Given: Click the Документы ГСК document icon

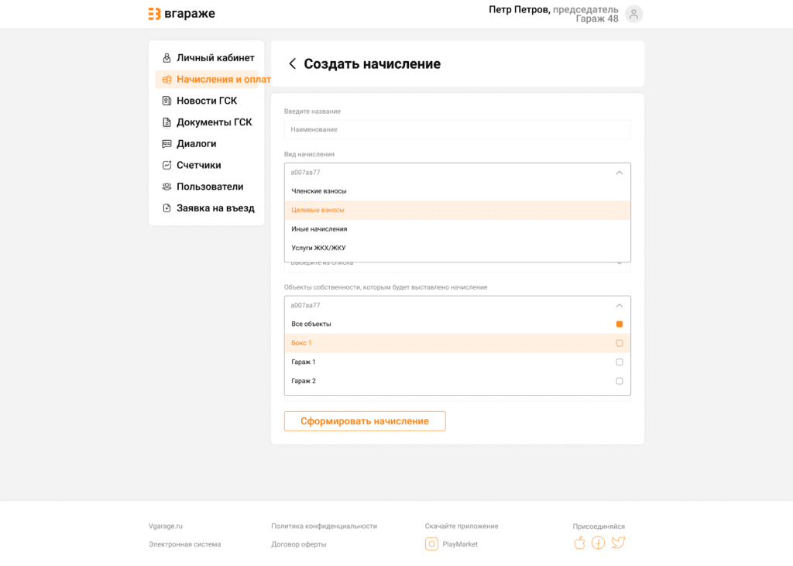Looking at the screenshot, I should point(166,122).
